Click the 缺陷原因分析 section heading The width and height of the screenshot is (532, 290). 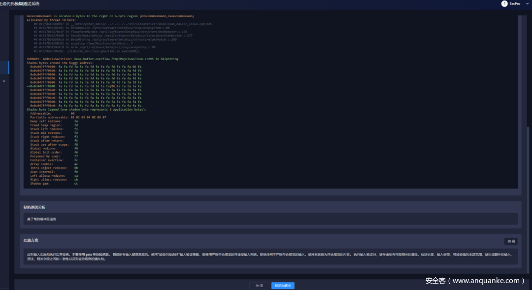34,207
